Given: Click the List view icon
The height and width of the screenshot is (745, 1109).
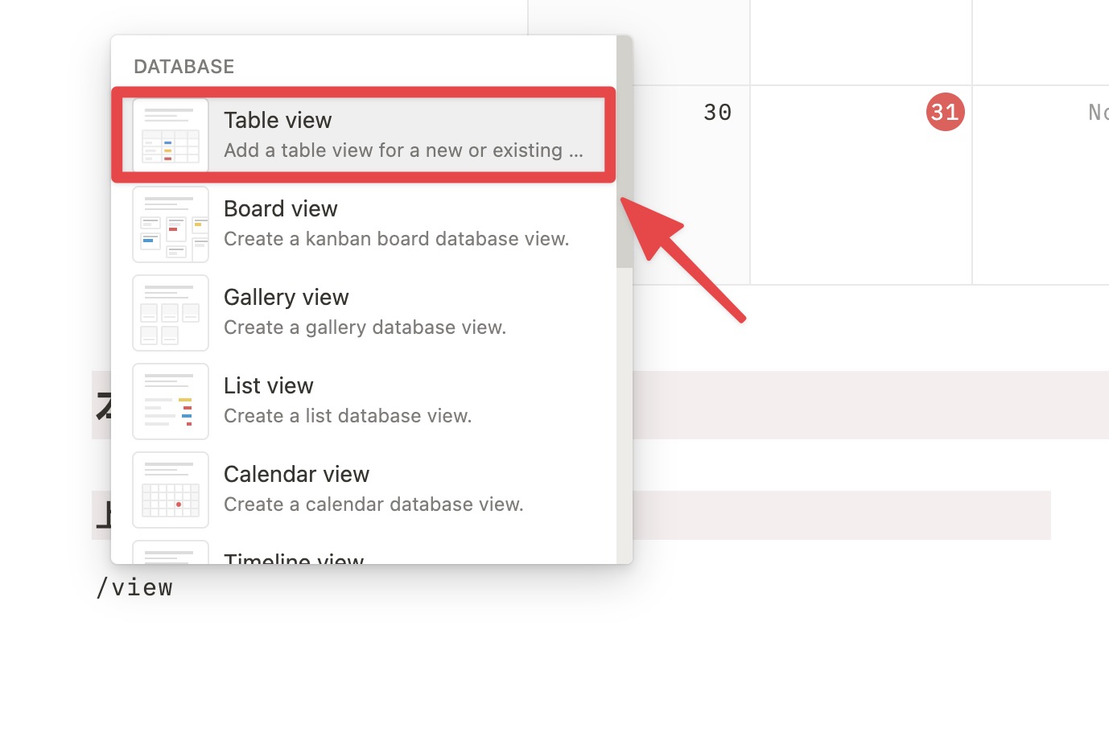Looking at the screenshot, I should pos(171,401).
